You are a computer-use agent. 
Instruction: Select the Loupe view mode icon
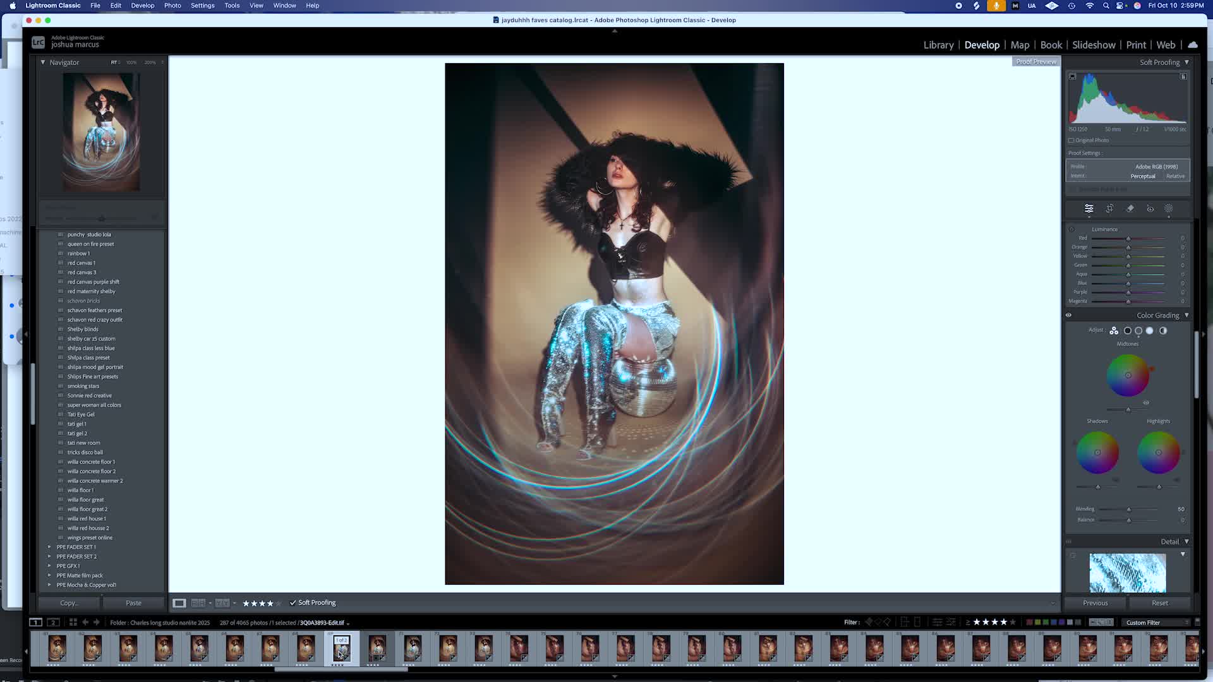[179, 603]
